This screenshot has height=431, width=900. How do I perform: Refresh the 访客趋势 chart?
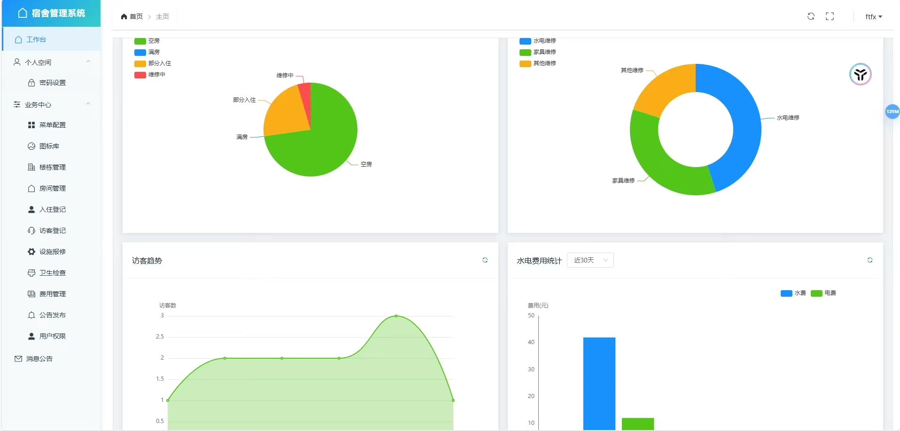pyautogui.click(x=485, y=260)
